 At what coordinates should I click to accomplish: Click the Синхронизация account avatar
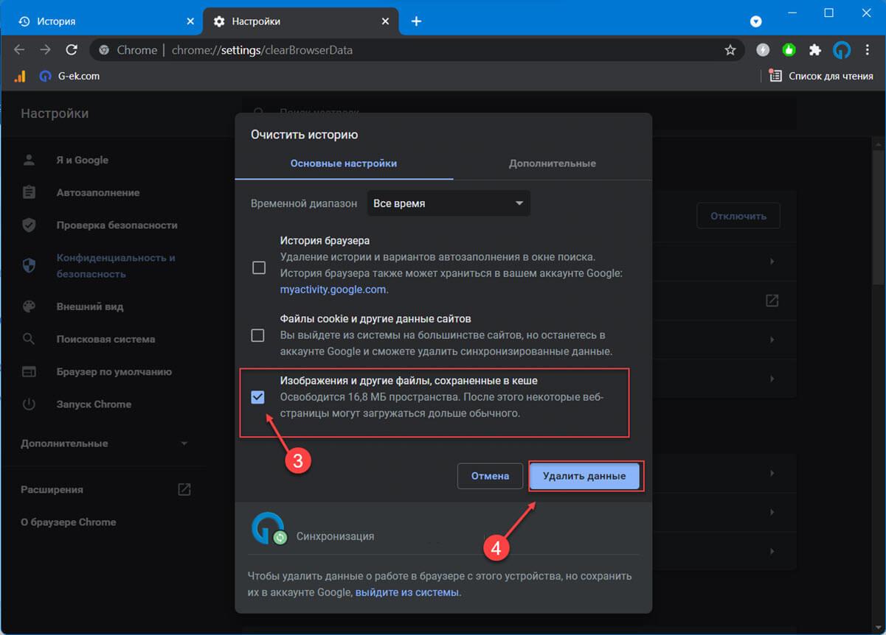tap(267, 528)
